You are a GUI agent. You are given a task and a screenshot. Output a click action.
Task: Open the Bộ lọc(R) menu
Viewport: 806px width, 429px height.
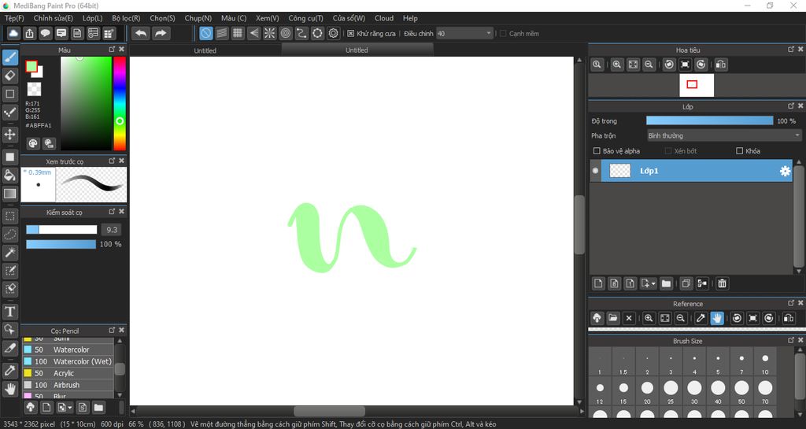[126, 18]
